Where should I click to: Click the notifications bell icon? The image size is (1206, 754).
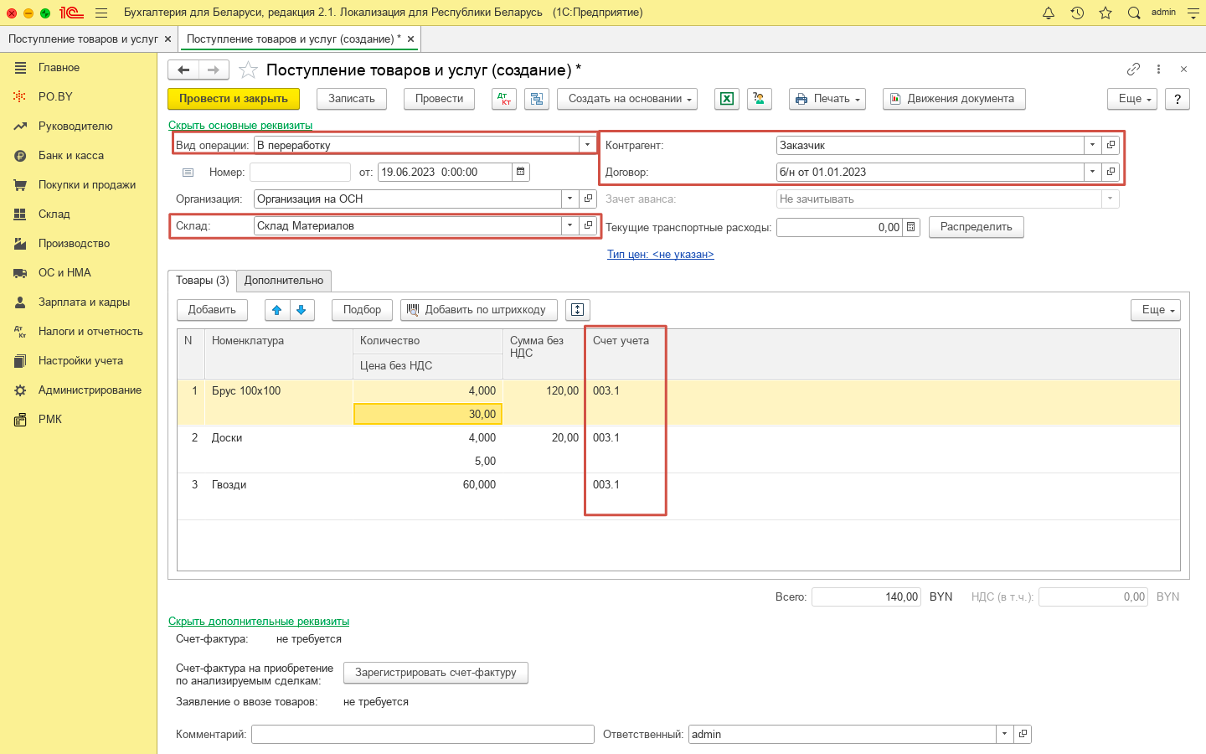coord(1048,13)
